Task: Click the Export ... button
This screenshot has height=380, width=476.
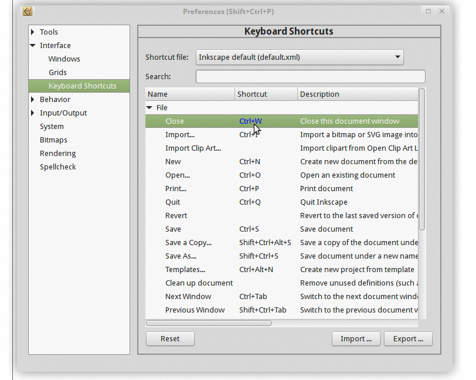Action: click(408, 339)
